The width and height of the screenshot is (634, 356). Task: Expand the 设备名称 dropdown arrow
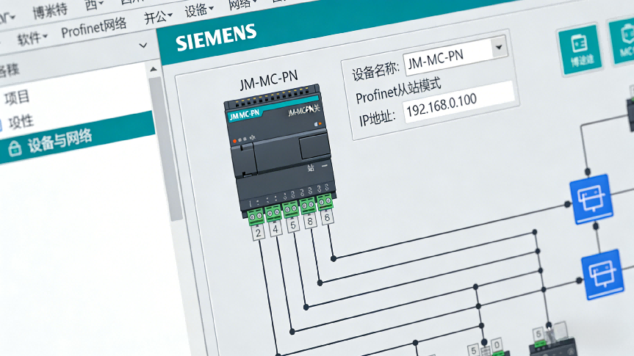pyautogui.click(x=500, y=47)
